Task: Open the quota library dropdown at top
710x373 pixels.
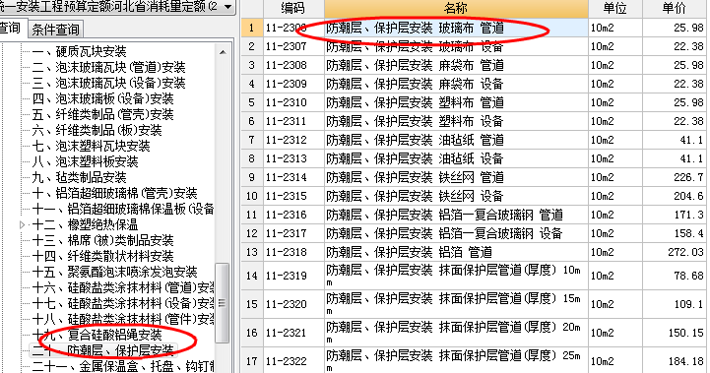Action: (x=227, y=7)
